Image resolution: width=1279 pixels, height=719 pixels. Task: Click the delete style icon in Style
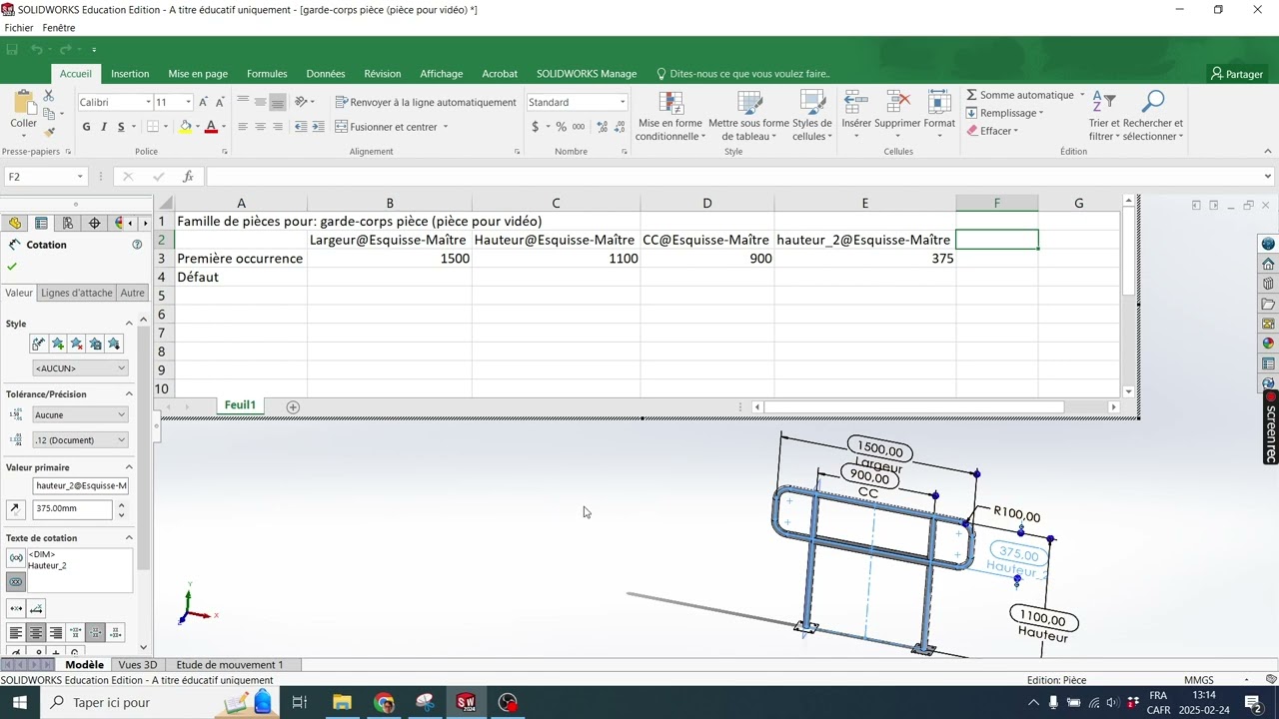(76, 344)
